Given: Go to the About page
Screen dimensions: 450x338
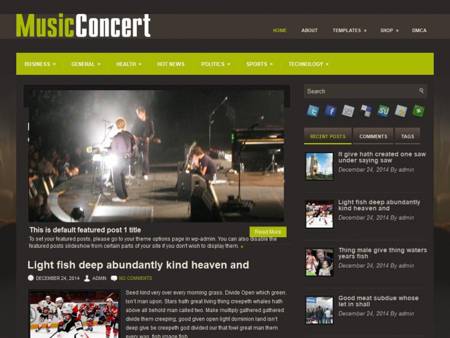Looking at the screenshot, I should pyautogui.click(x=309, y=30).
